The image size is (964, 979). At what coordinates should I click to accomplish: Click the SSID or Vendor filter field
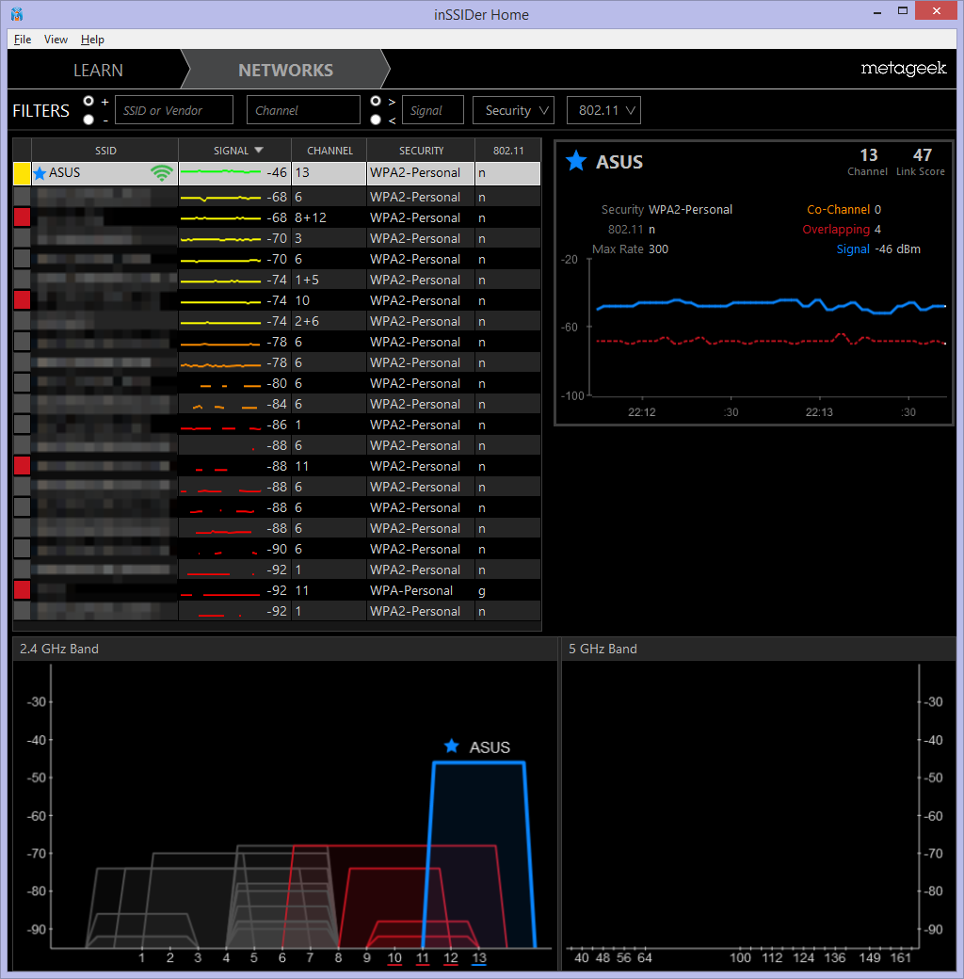tap(174, 110)
